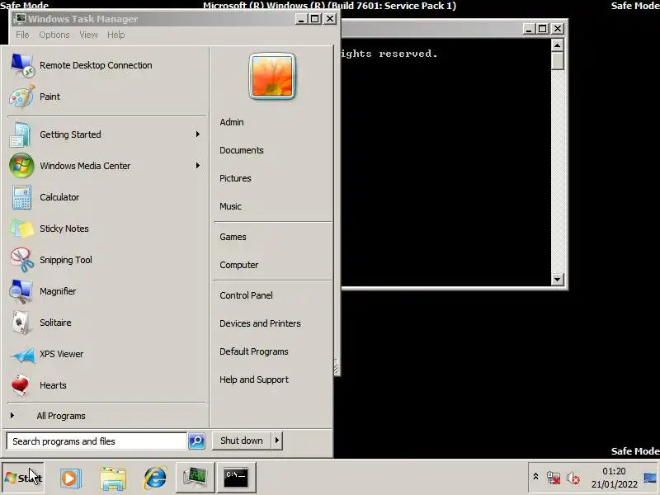The height and width of the screenshot is (495, 660).
Task: Open the Admin user folder
Action: [232, 122]
